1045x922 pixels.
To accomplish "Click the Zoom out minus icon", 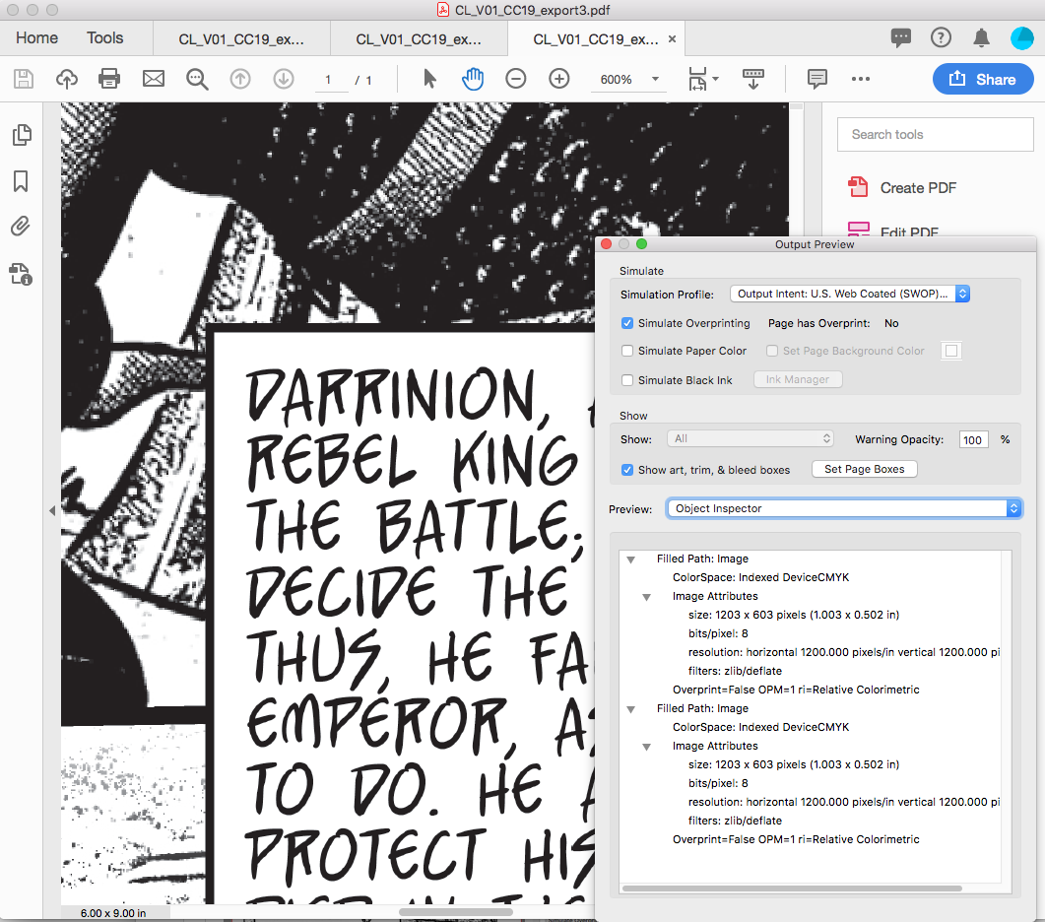I will [516, 79].
